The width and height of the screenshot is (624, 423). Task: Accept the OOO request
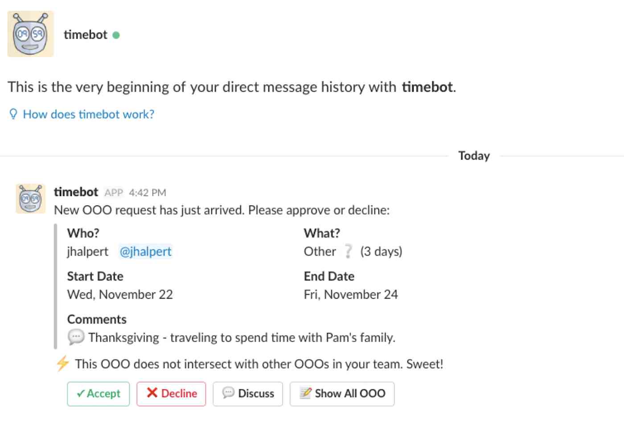tap(99, 394)
